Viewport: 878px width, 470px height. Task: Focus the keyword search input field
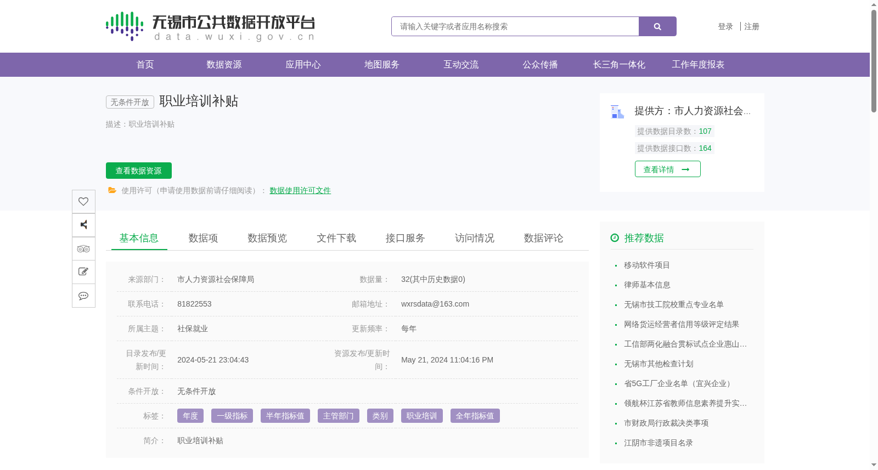515,26
